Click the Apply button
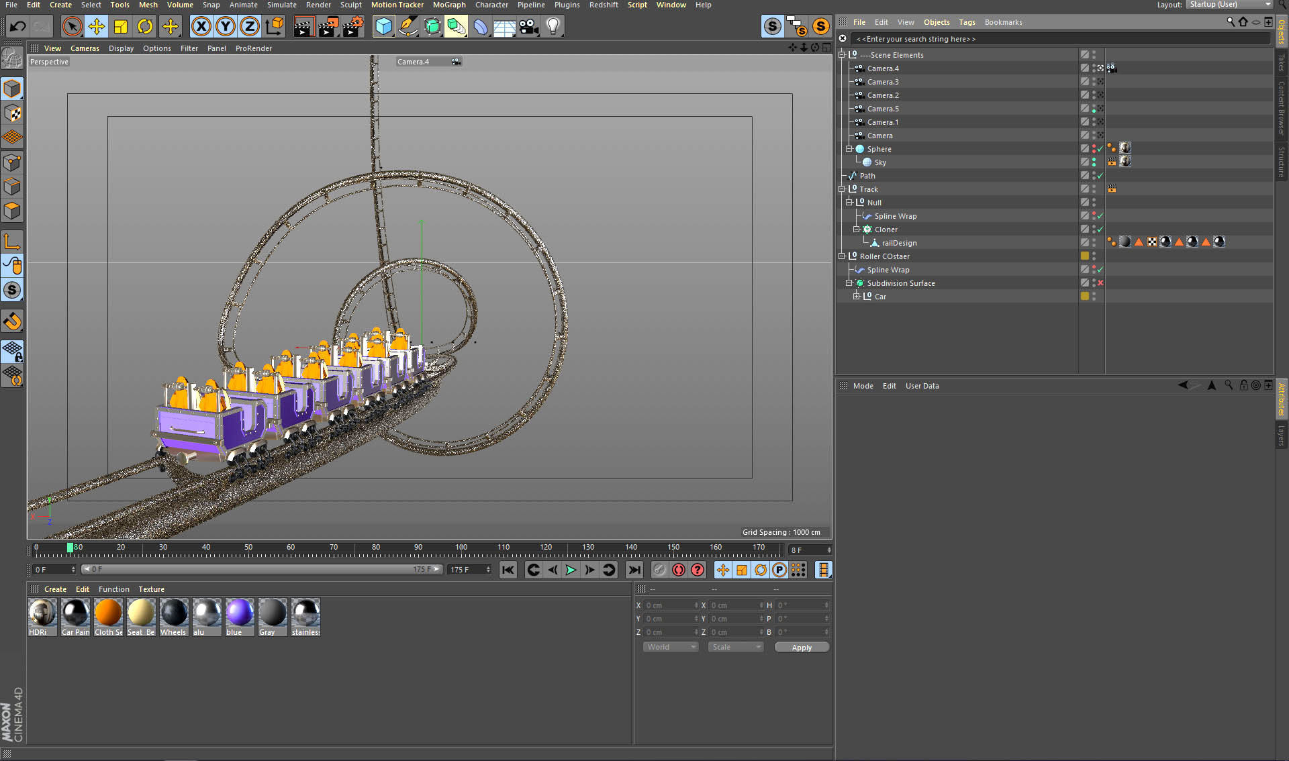The image size is (1289, 761). coord(802,648)
